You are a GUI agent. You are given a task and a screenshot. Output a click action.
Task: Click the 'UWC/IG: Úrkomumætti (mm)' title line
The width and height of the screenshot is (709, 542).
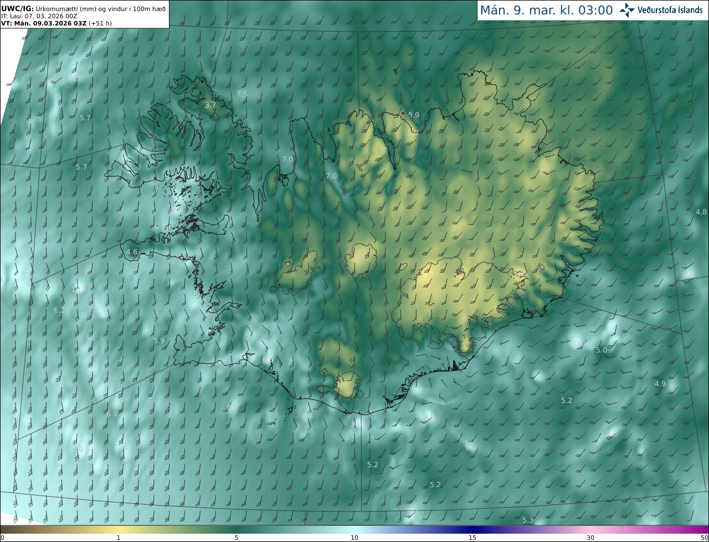tap(84, 8)
